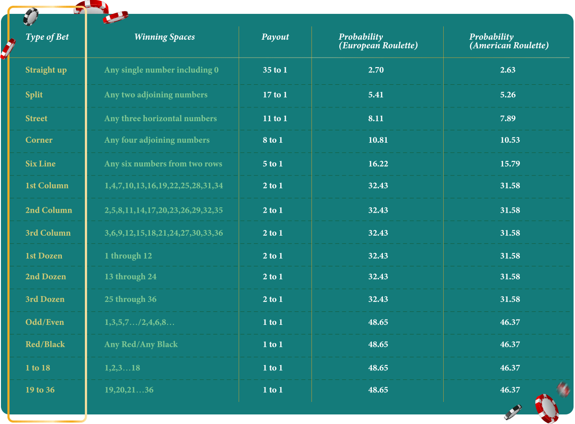Select the '25 through 36' cell

click(130, 299)
